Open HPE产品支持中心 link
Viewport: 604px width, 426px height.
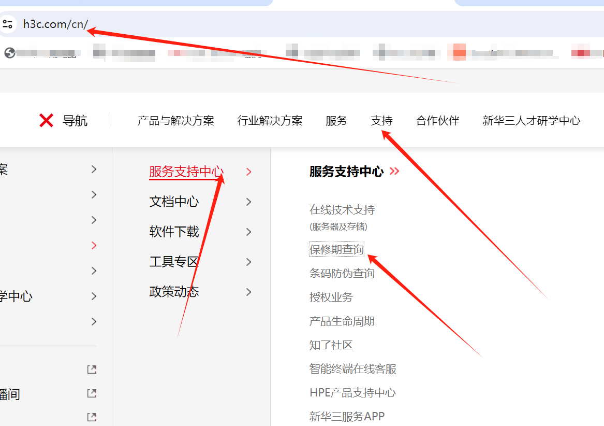(353, 393)
